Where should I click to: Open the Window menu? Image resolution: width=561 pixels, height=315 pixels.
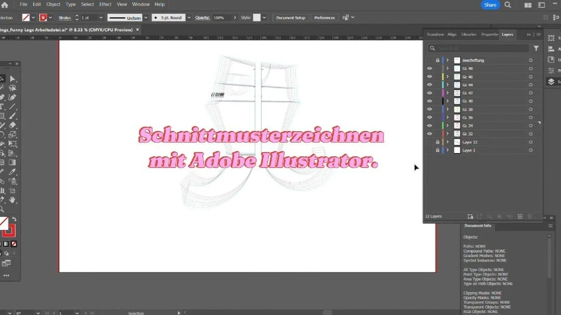[141, 4]
